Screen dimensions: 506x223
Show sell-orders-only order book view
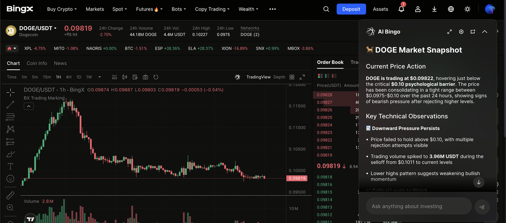coord(334,76)
